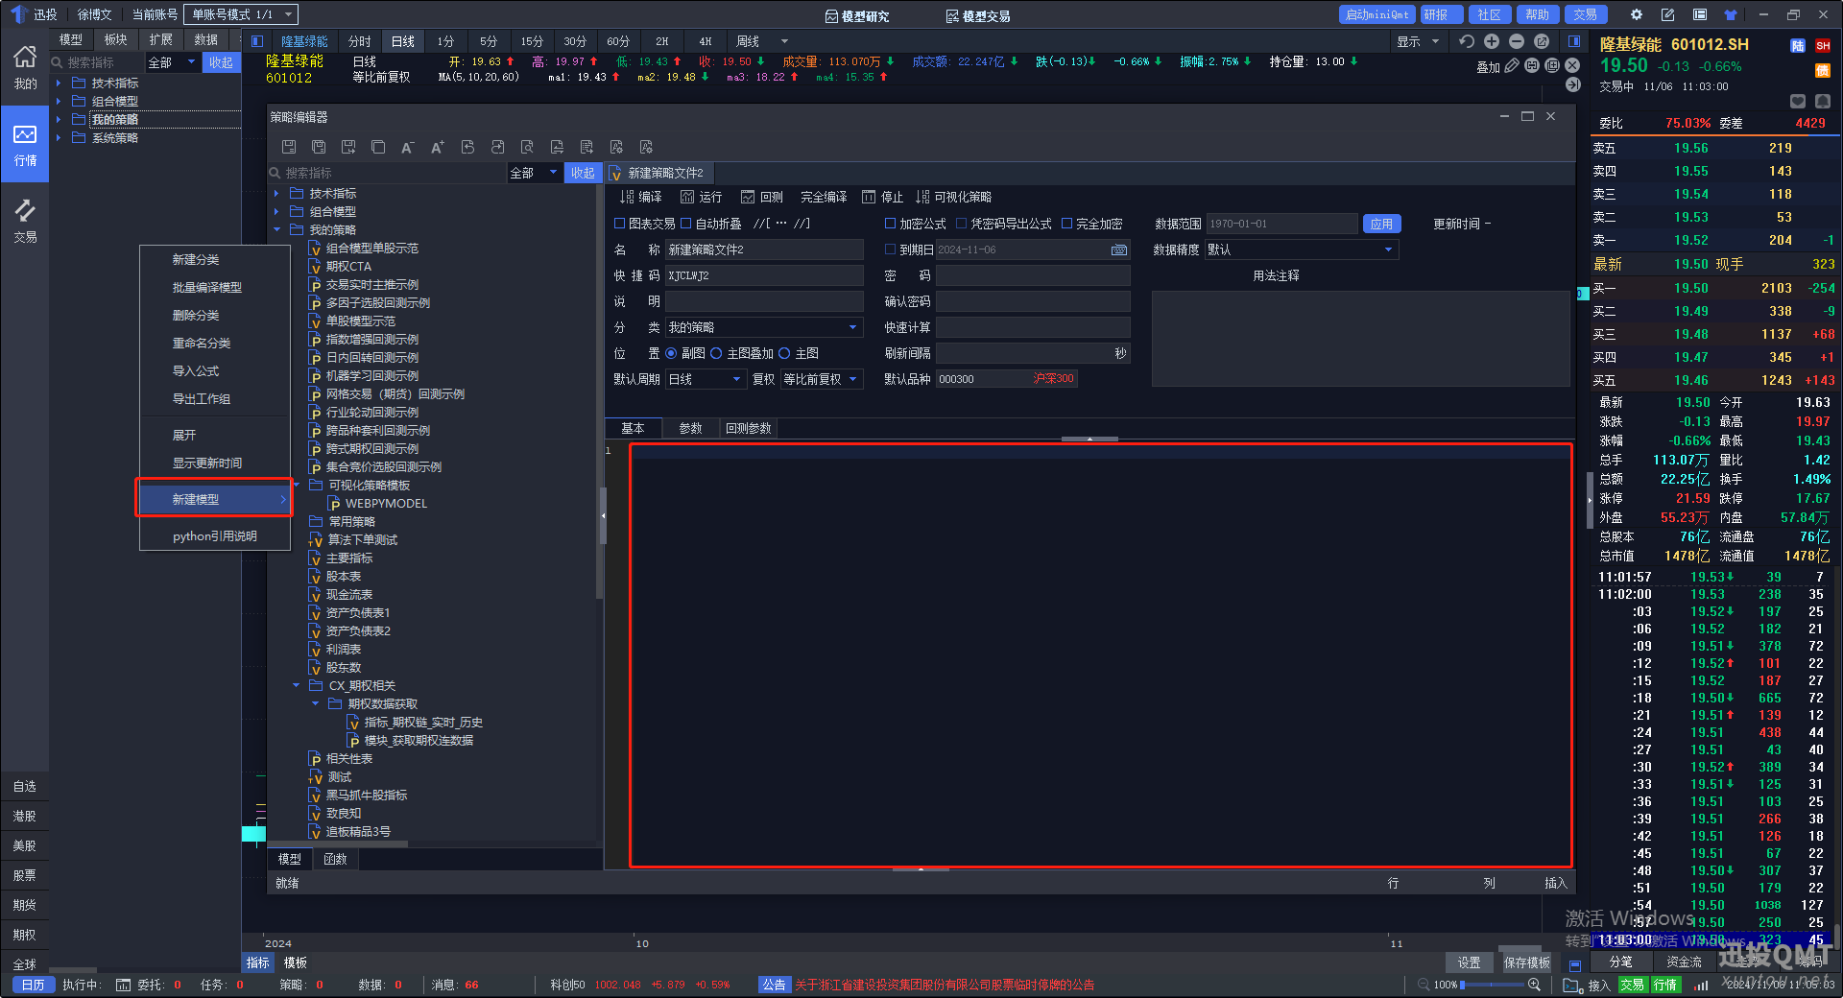This screenshot has height=998, width=1843.
Task: Click the calendar icon in 到期日 field
Action: click(1119, 250)
